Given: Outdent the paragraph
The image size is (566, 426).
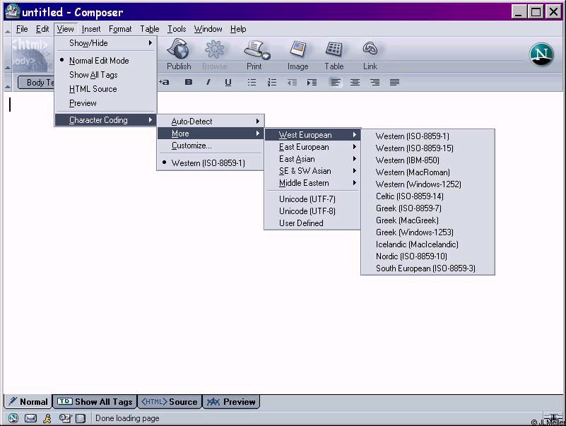Looking at the screenshot, I should click(292, 83).
